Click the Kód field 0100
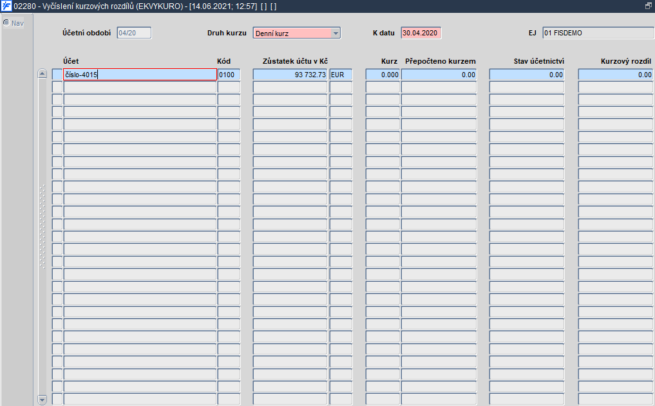This screenshot has height=406, width=655. (x=229, y=75)
